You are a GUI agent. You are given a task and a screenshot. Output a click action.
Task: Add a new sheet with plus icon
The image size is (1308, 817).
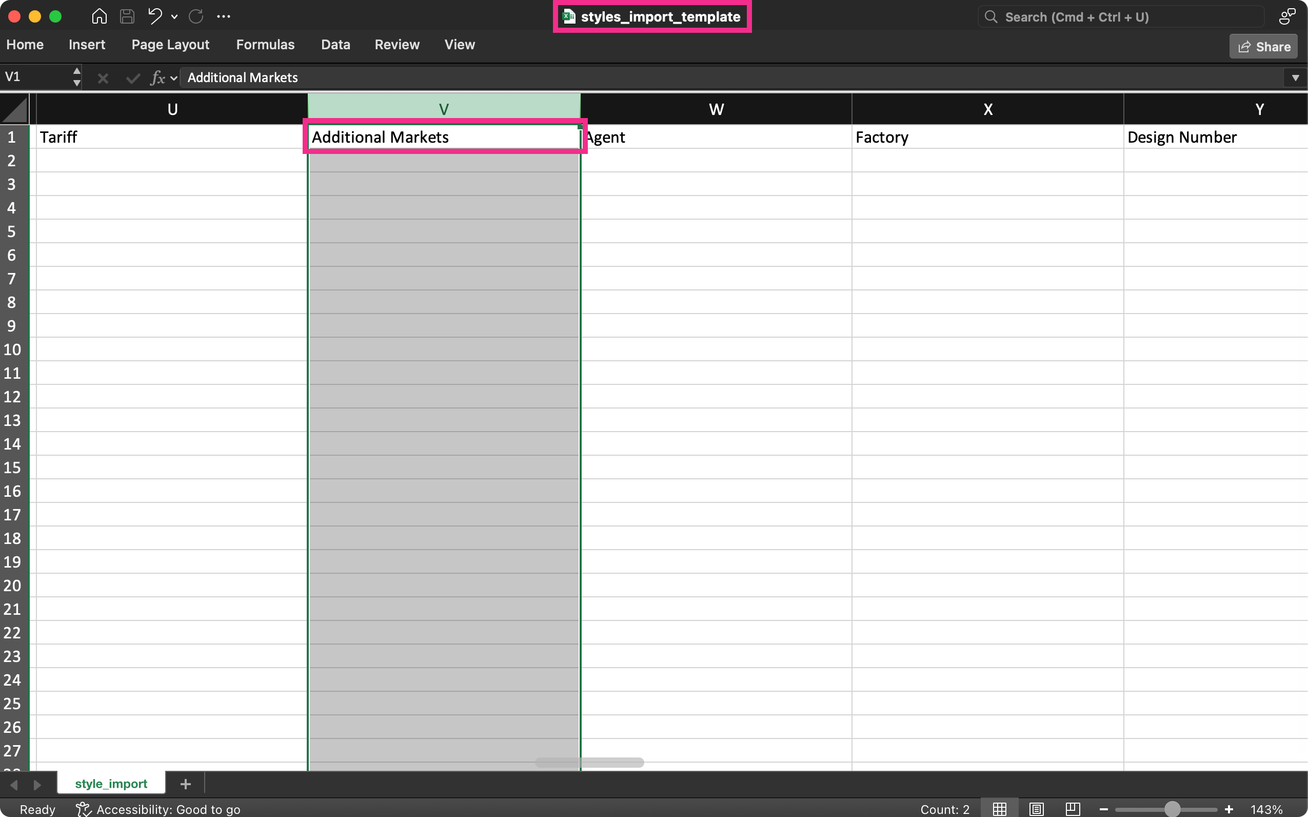[x=185, y=784]
